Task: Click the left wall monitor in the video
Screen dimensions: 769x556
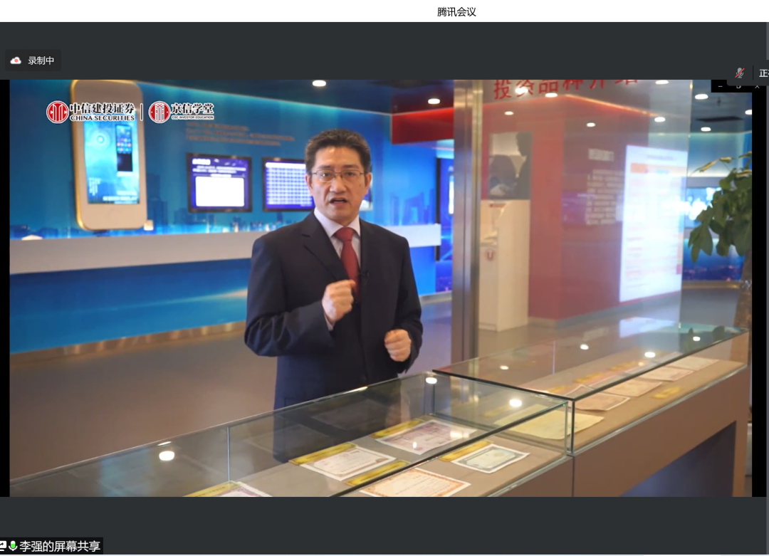Action: point(219,182)
